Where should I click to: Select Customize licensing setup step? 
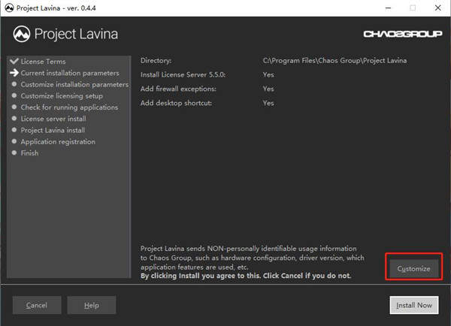coord(62,96)
